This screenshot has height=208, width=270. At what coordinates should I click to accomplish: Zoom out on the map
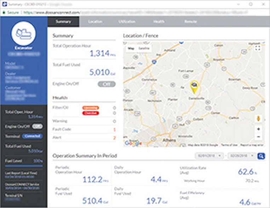[x=258, y=136]
